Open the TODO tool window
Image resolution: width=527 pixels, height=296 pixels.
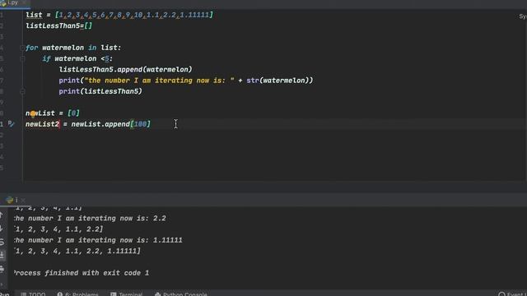pyautogui.click(x=33, y=294)
